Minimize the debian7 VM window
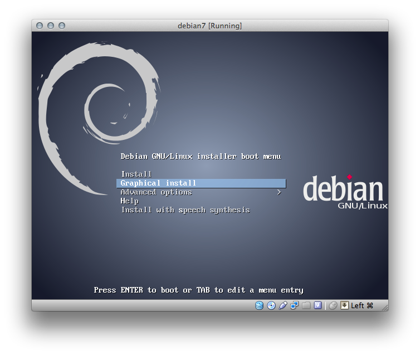 (x=51, y=26)
